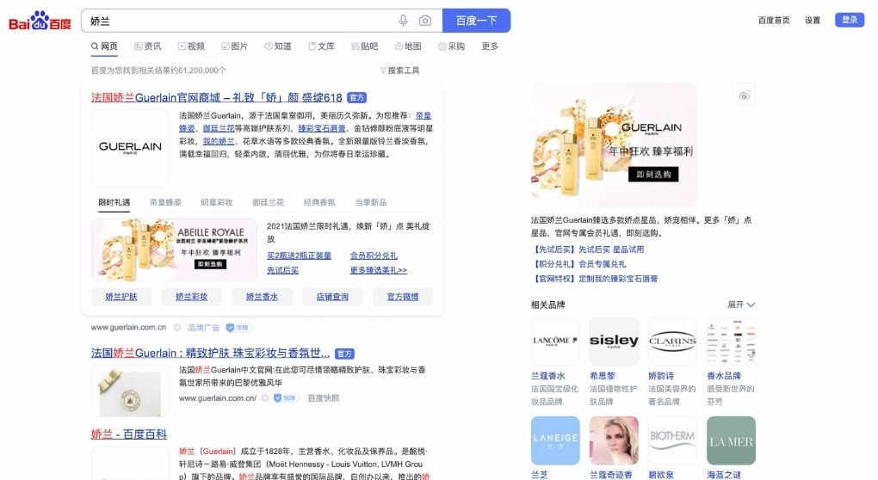
Task: Click the eye icon beside sidebar banner
Action: (745, 95)
